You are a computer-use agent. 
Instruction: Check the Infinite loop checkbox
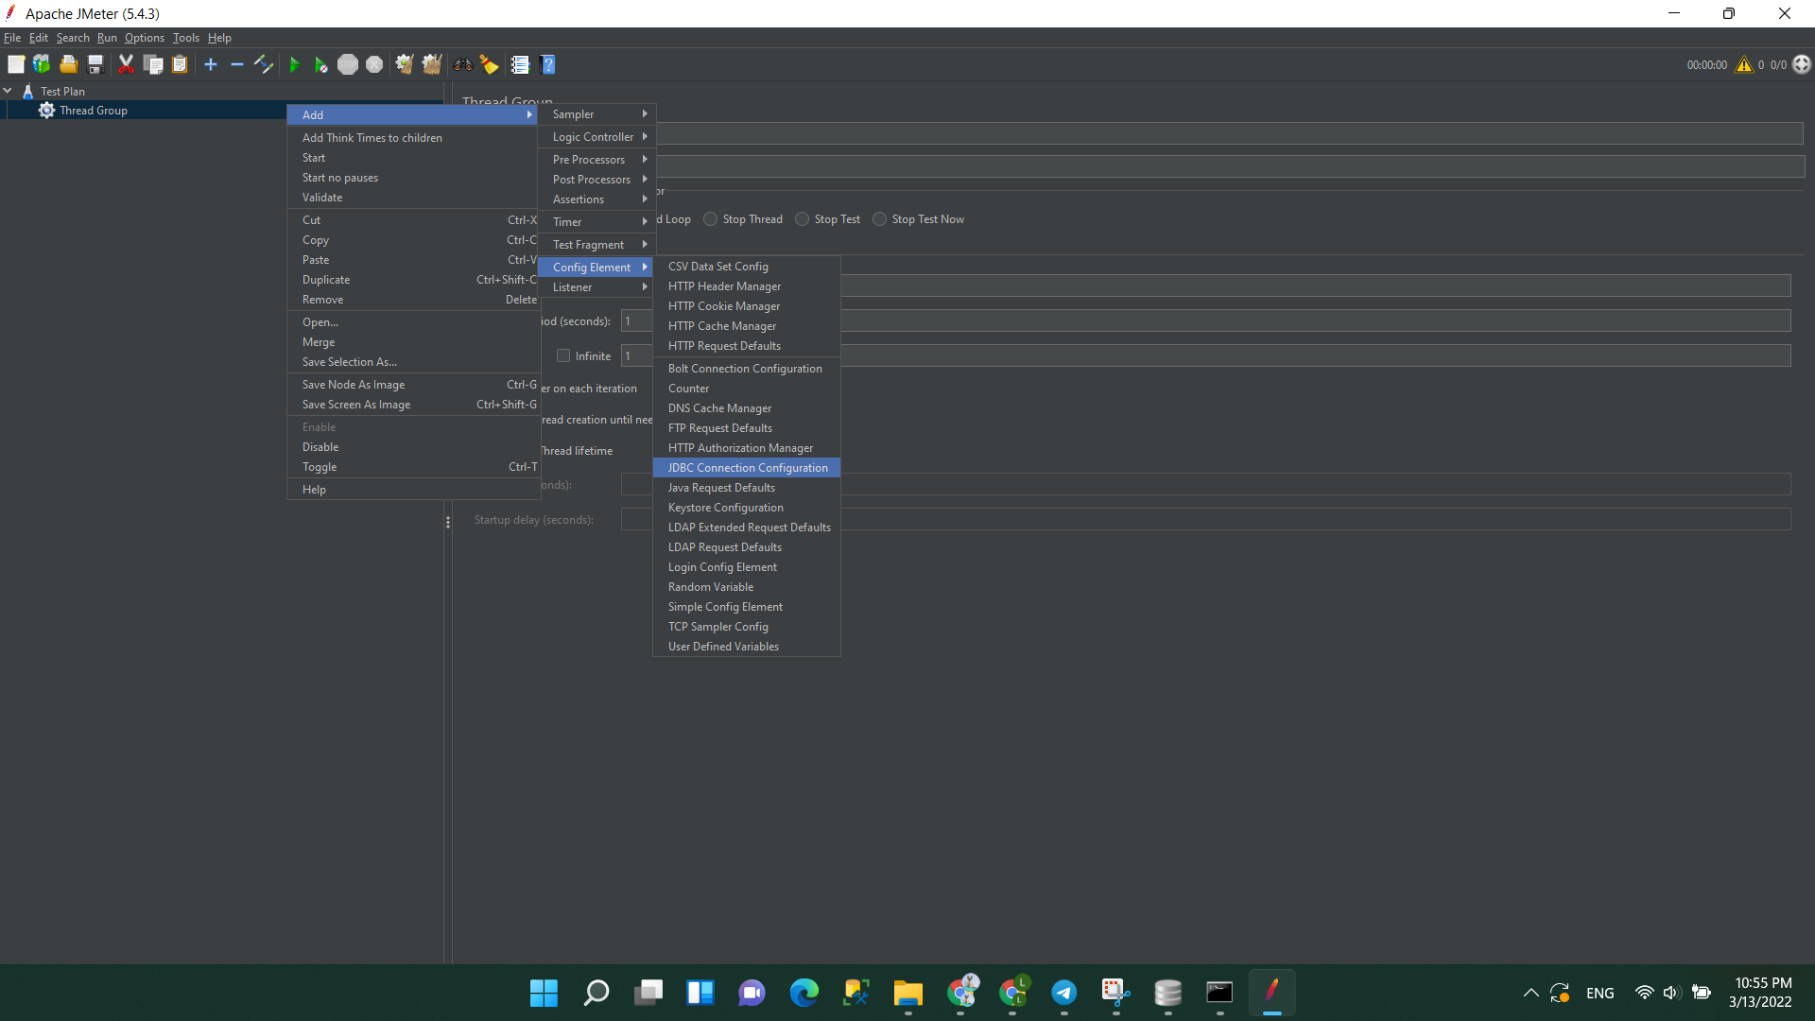[x=563, y=355]
